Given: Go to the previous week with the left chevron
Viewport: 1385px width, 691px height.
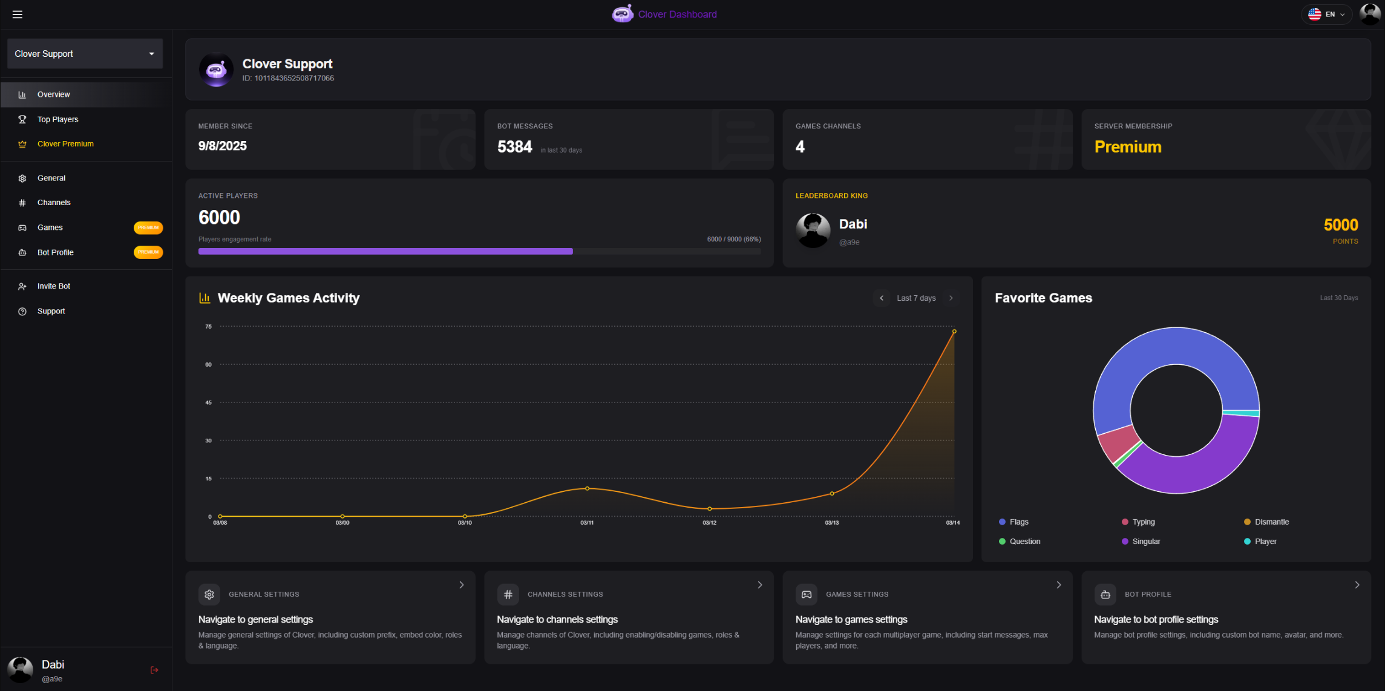Looking at the screenshot, I should [x=882, y=298].
